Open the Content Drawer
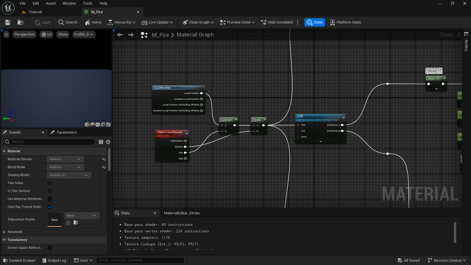471x265 pixels. click(19, 260)
